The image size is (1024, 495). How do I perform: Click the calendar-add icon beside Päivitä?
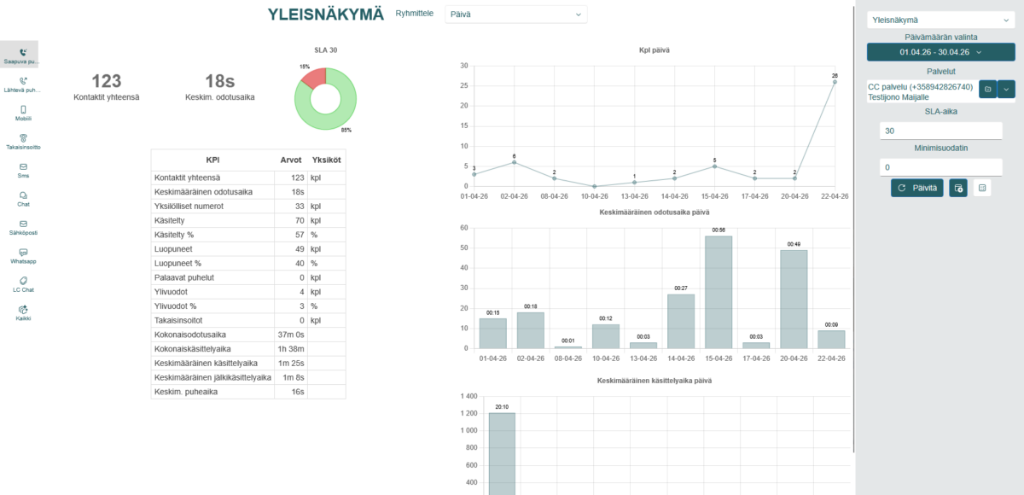[x=958, y=188]
